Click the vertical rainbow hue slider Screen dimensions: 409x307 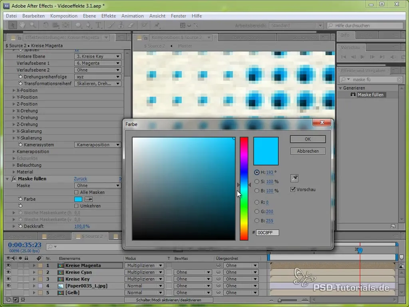(244, 189)
